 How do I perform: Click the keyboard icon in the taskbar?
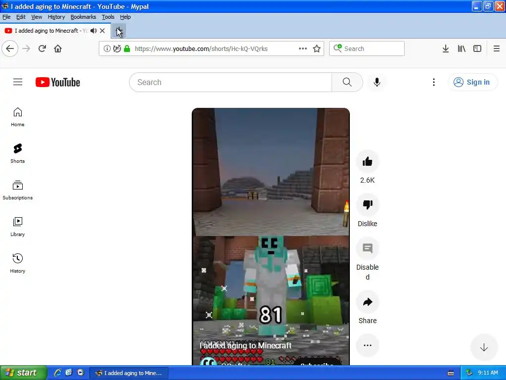pos(451,373)
